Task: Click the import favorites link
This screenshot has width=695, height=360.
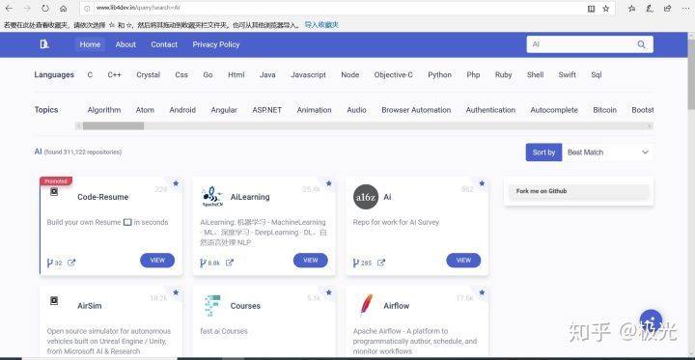Action: coord(321,25)
